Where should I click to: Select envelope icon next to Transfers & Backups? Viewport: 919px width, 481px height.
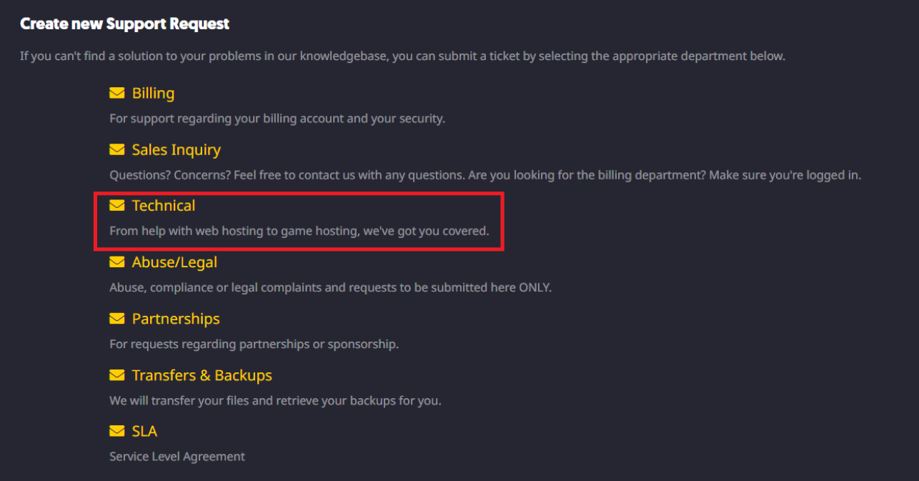point(116,375)
